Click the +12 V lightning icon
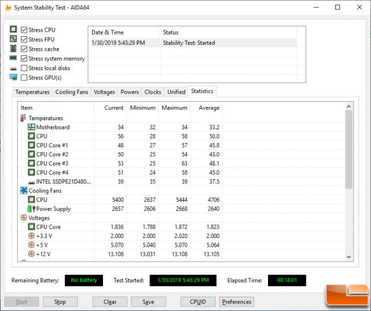This screenshot has height=311, width=371. tap(31, 254)
